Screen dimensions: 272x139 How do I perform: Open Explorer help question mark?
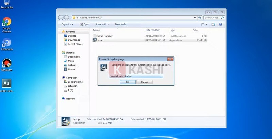coord(220,24)
